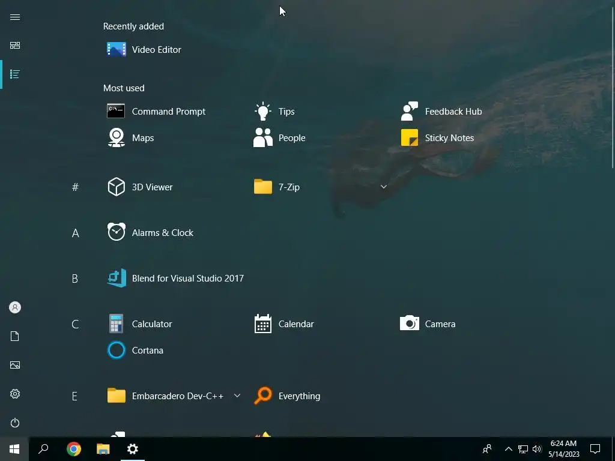Image resolution: width=615 pixels, height=461 pixels.
Task: Switch to All apps list view
Action: (15, 74)
